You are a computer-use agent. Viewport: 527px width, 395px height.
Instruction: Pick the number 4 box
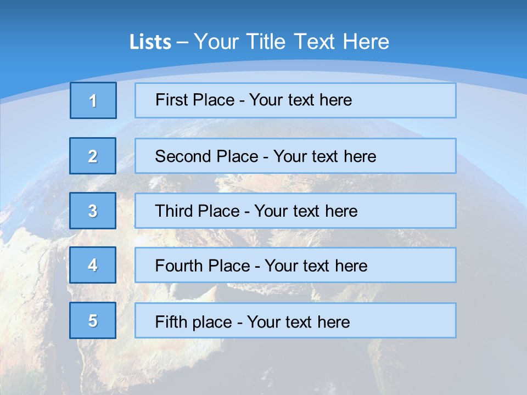click(93, 265)
